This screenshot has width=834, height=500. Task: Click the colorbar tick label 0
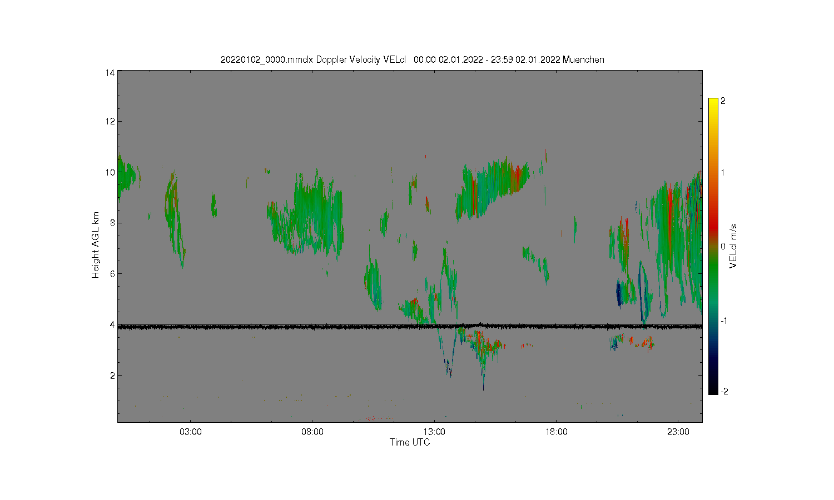tap(723, 246)
